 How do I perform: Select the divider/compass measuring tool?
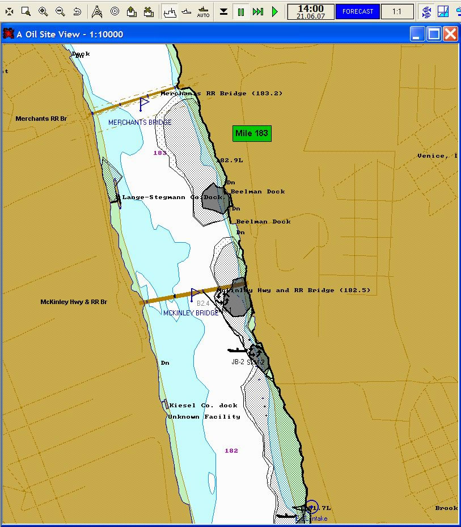click(97, 11)
